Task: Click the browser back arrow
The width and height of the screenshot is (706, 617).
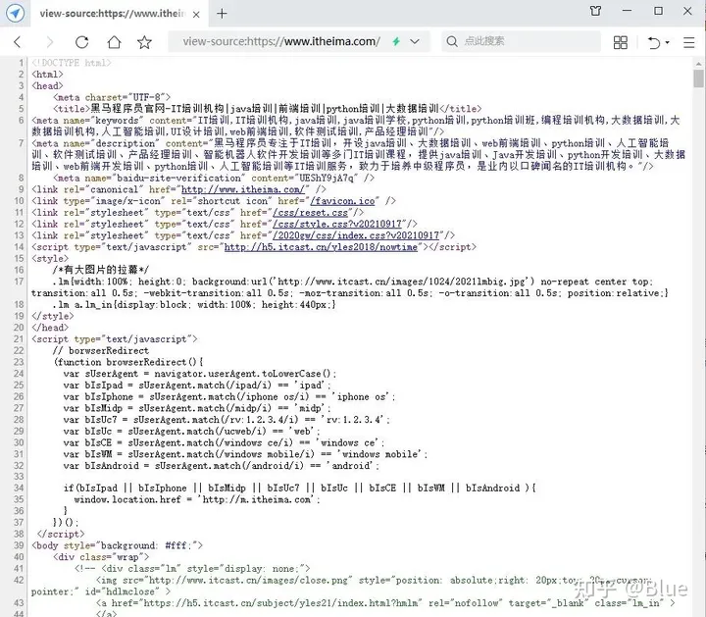Action: point(18,42)
